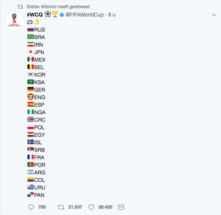The height and width of the screenshot is (215, 221).
Task: Click the trophy emoji in account name
Action: (55, 14)
